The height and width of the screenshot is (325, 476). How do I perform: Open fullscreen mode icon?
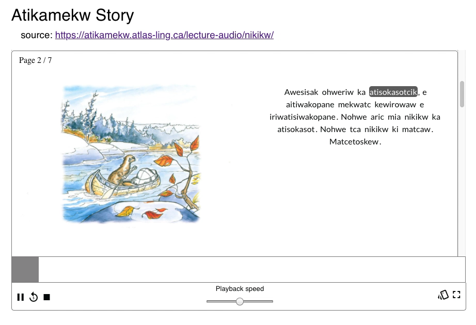pos(456,295)
